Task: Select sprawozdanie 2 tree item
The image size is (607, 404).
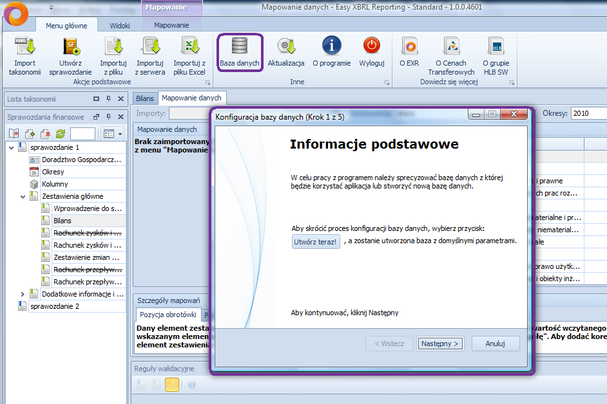Action: [55, 306]
